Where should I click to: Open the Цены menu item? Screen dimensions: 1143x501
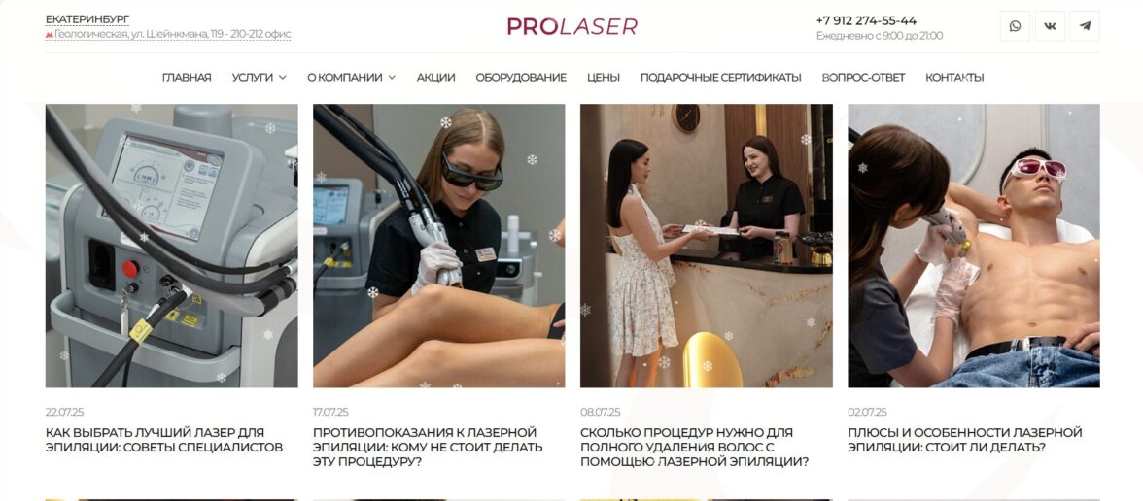604,78
